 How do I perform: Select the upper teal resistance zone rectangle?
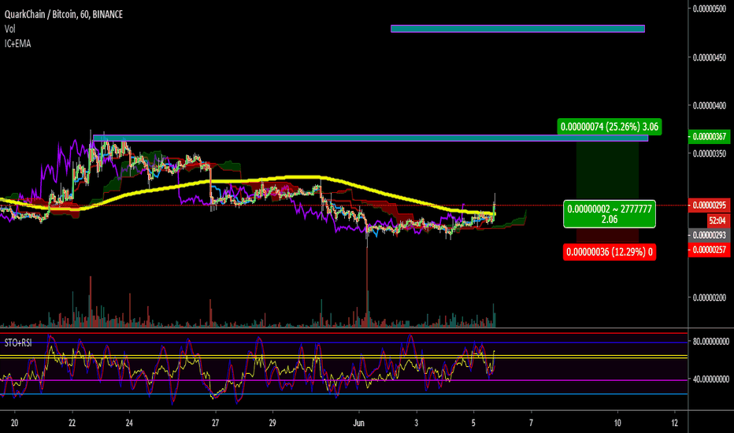click(x=517, y=29)
